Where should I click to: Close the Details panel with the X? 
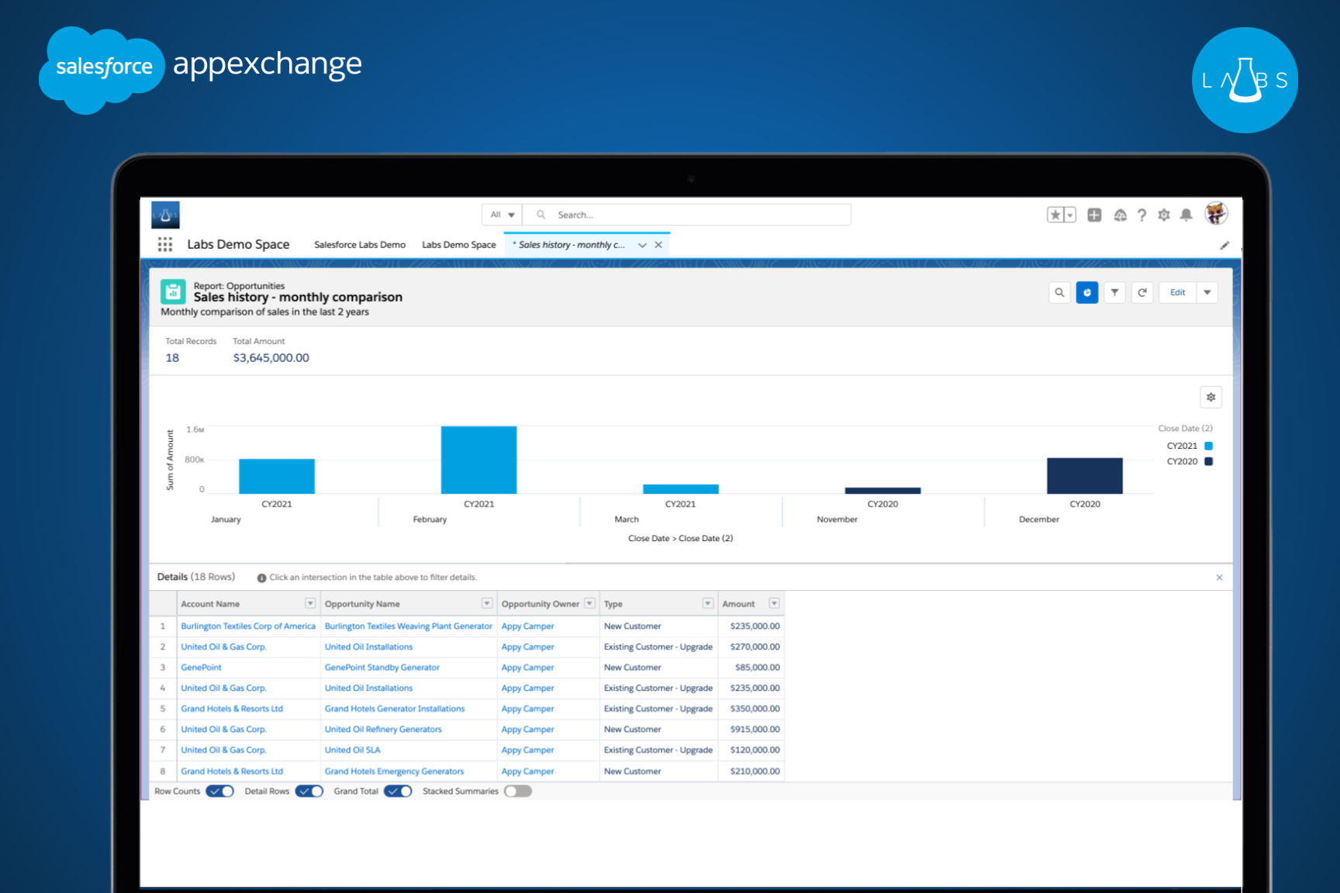click(x=1219, y=578)
